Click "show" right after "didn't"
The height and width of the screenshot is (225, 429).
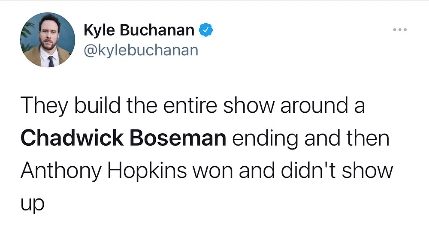click(367, 171)
